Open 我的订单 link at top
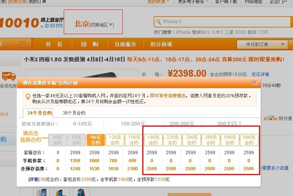Image resolution: width=293 pixels, height=196 pixels. (x=37, y=2)
